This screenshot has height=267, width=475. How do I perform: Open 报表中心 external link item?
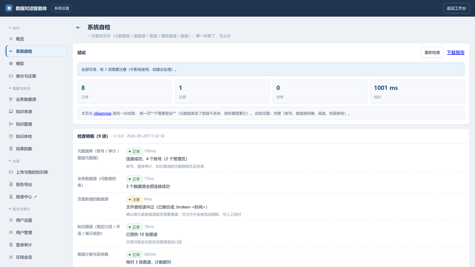coord(36,197)
